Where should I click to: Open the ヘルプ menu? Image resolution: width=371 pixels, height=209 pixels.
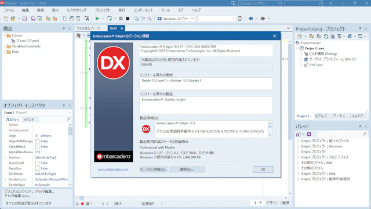pyautogui.click(x=196, y=10)
